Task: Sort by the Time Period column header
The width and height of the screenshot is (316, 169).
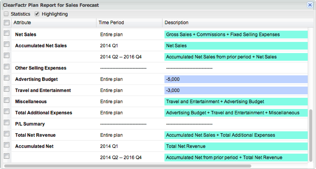Action: click(x=129, y=23)
